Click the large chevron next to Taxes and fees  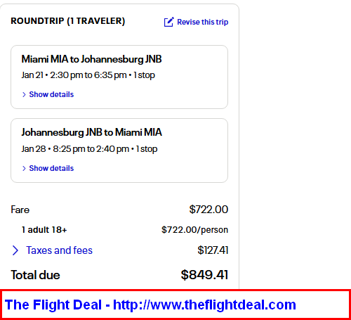(15, 250)
